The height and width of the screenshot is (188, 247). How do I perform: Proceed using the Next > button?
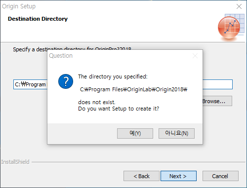tap(178, 176)
